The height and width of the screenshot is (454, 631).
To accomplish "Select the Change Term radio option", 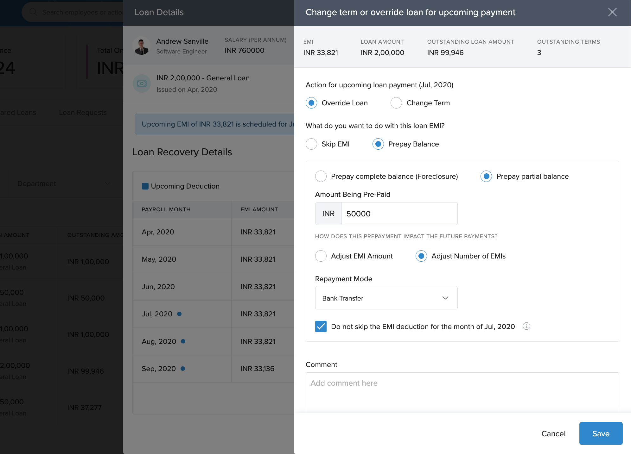I will click(396, 103).
